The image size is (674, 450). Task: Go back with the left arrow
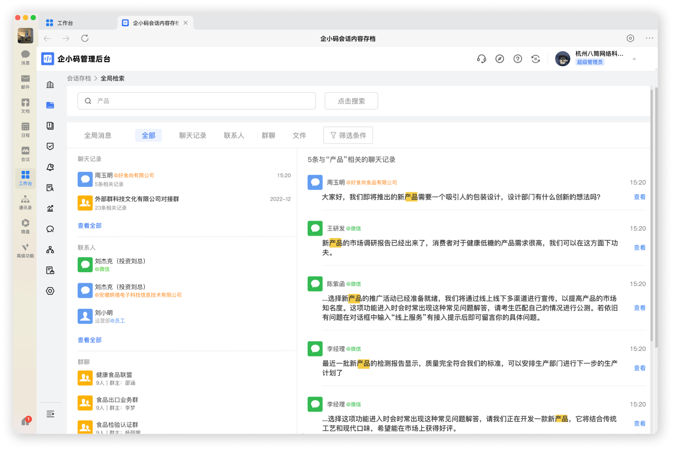[x=47, y=38]
